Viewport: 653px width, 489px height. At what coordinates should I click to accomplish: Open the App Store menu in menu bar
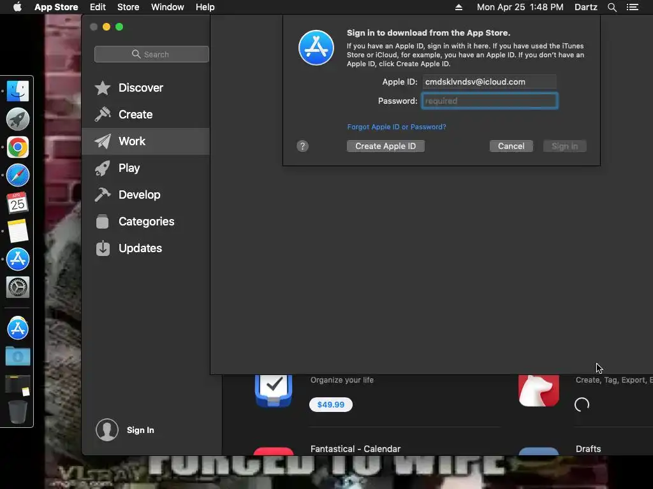point(56,7)
